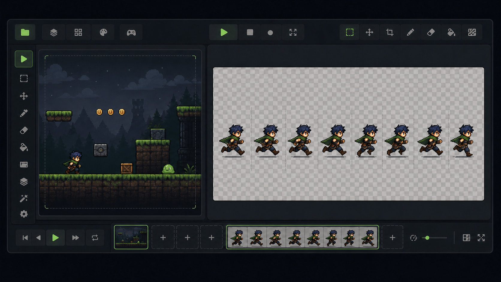Toggle the transparency checkerboard icon
Screen dimensions: 501x282
coord(472,32)
